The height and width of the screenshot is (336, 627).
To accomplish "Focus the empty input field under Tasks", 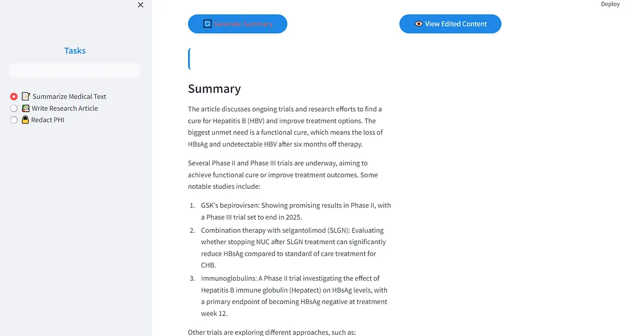I will tap(75, 70).
